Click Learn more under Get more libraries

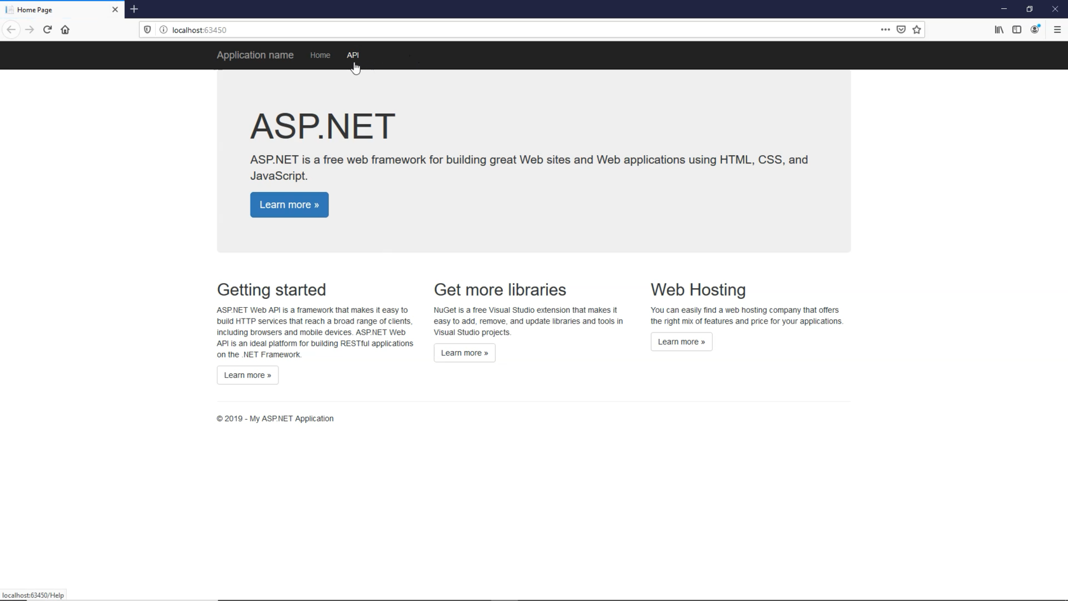(x=464, y=353)
